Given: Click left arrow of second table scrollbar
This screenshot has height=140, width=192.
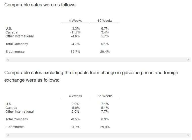Looking at the screenshot, I should point(8,135).
